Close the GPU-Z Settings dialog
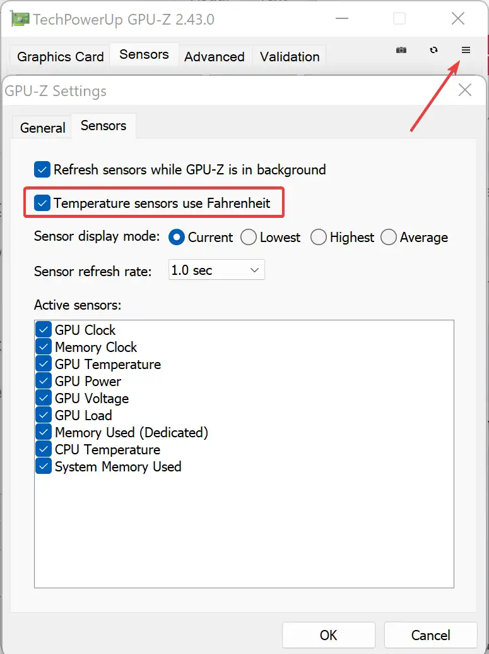The image size is (489, 654). coord(465,90)
